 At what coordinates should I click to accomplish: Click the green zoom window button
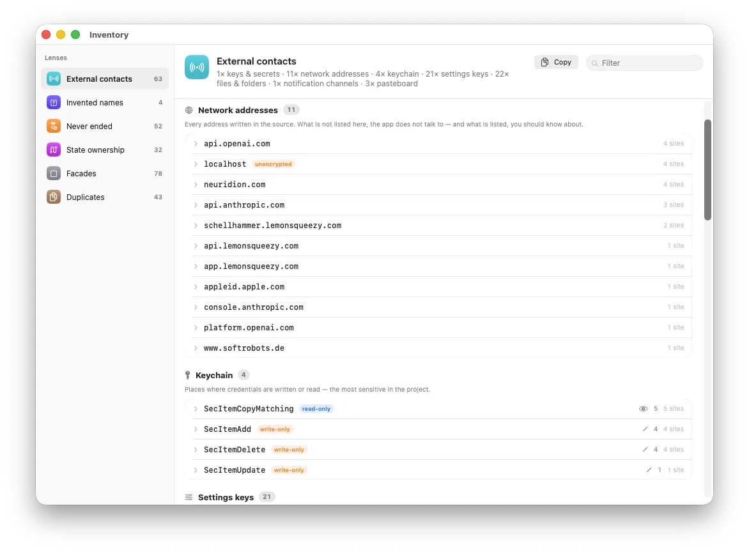[75, 34]
